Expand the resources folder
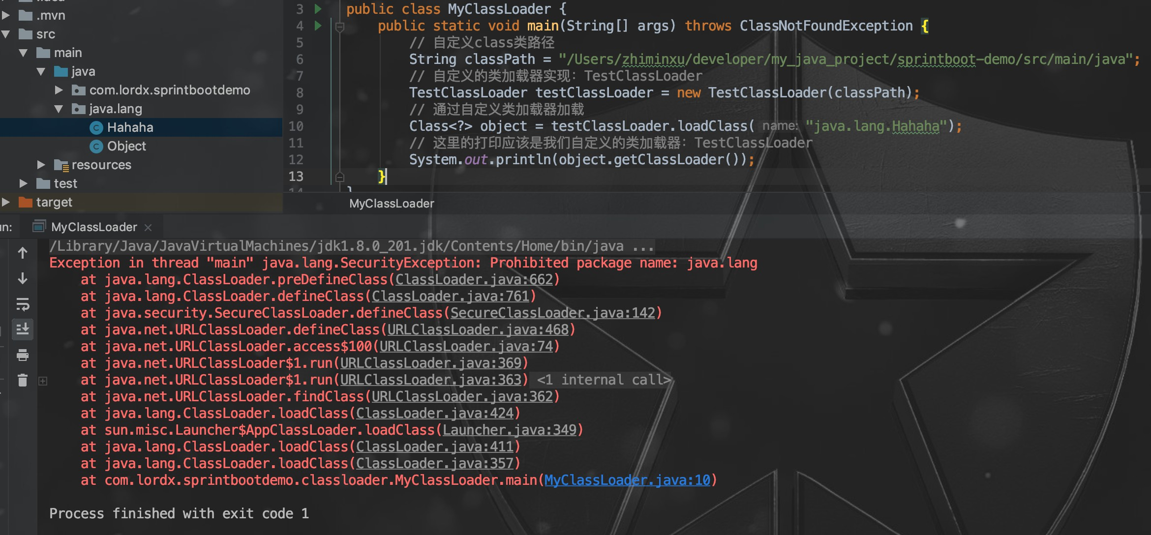 [41, 165]
